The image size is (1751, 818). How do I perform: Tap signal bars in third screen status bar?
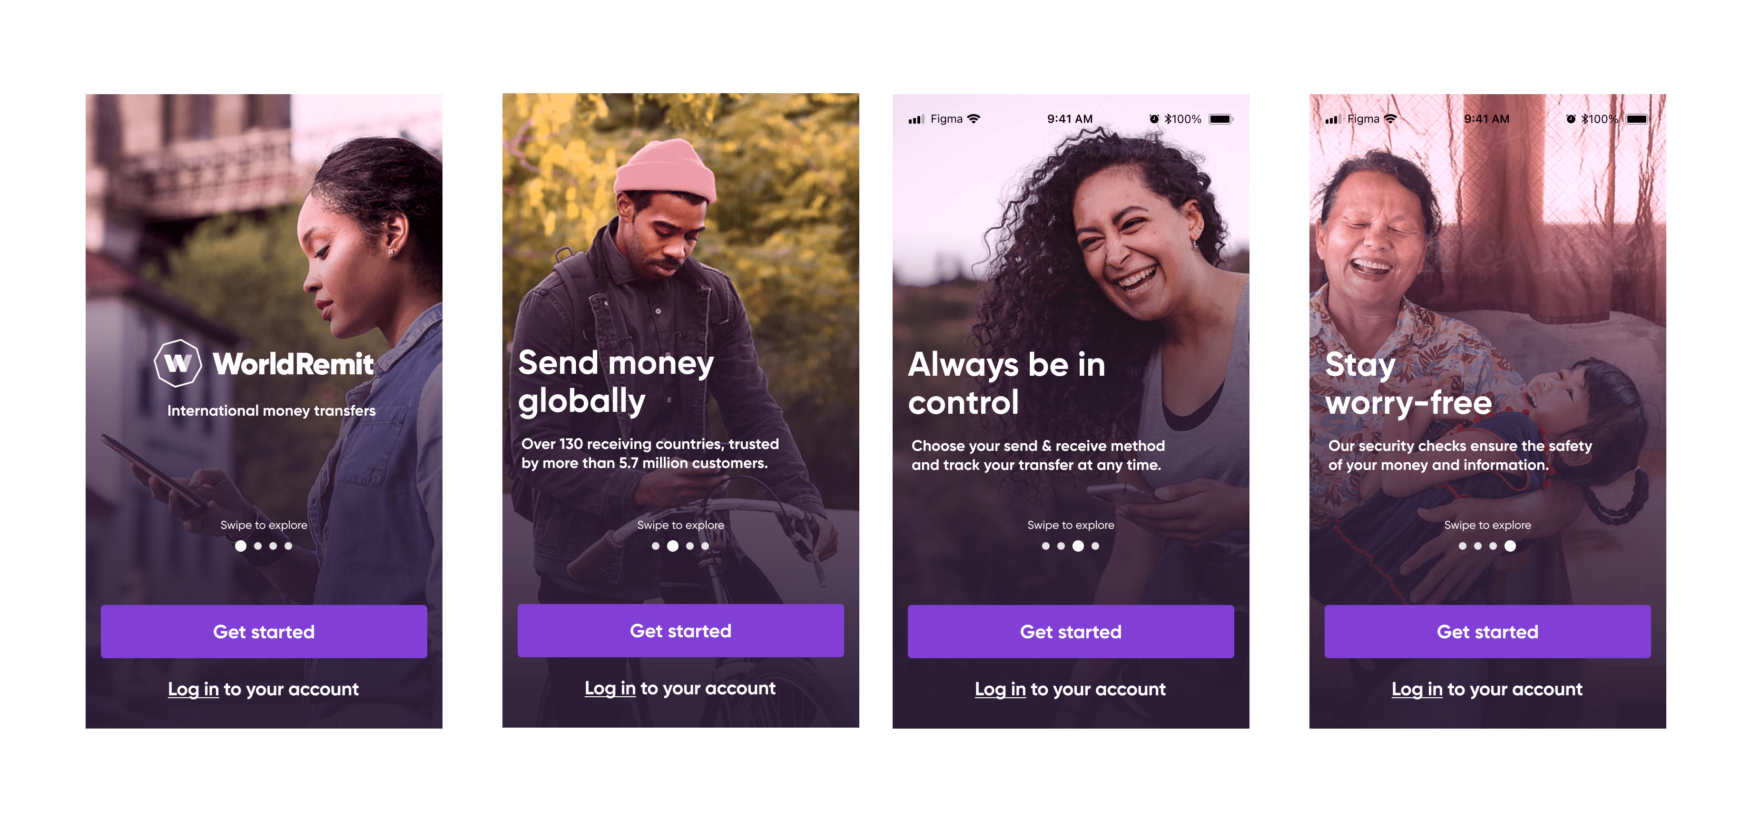[x=916, y=119]
